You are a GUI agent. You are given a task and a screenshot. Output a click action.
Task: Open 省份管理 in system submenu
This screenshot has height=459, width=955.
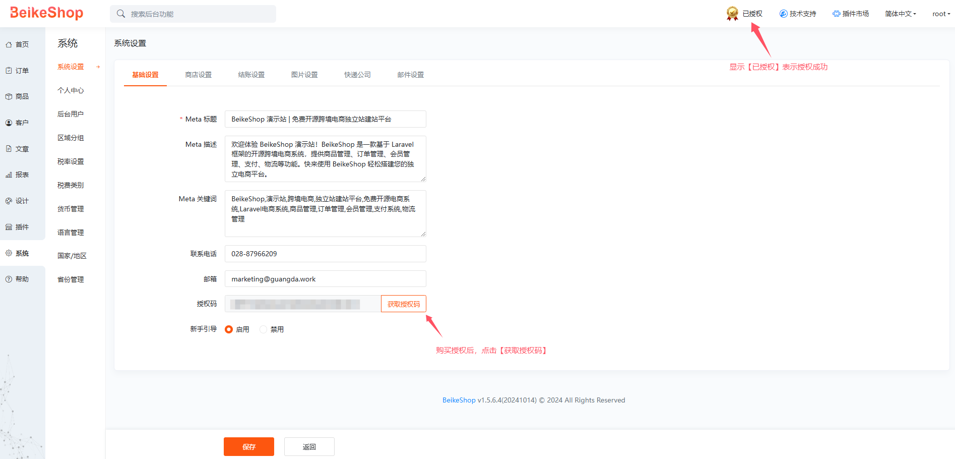(71, 279)
